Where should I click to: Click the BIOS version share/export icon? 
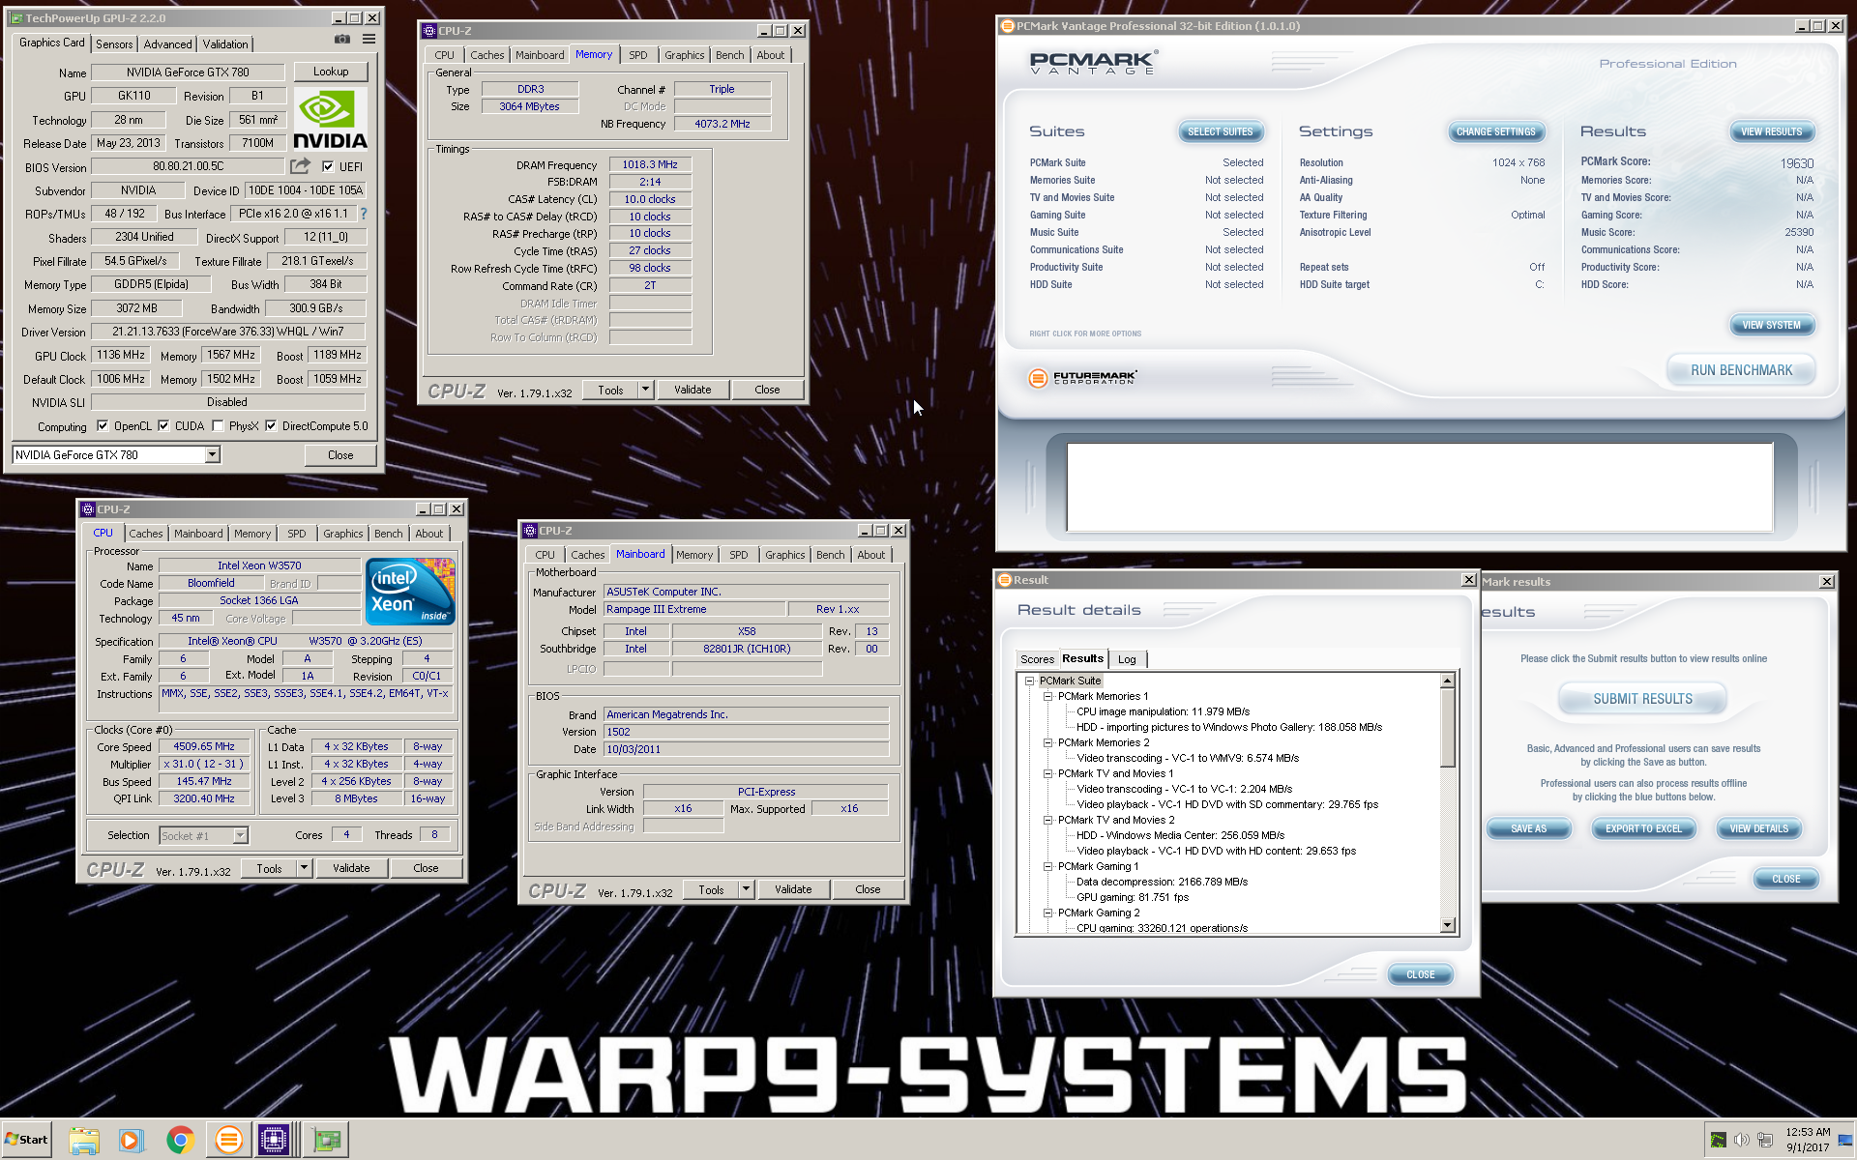tap(301, 166)
